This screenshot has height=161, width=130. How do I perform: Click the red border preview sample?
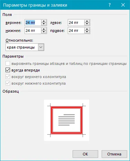(66, 120)
